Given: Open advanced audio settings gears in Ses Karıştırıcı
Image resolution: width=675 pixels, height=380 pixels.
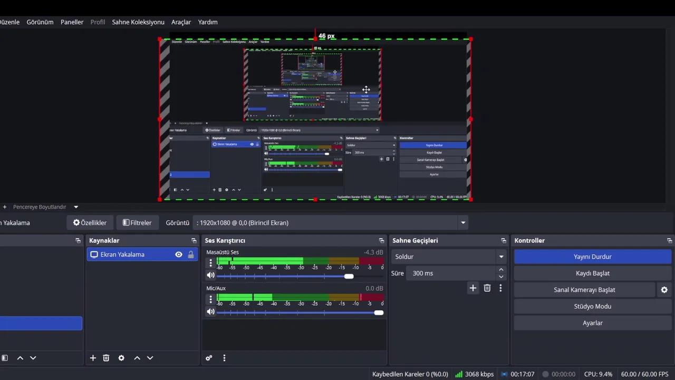Looking at the screenshot, I should click(x=209, y=358).
